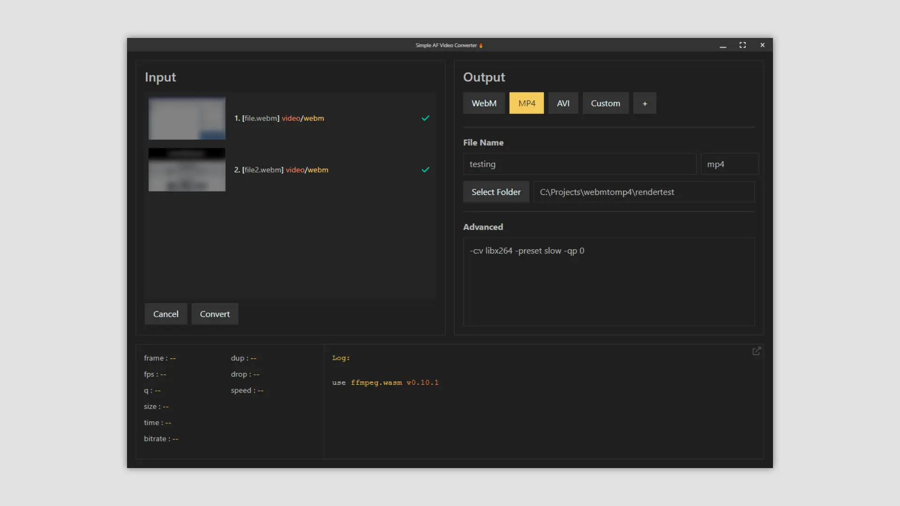Start conversion with the Convert button
This screenshot has width=900, height=506.
point(215,314)
